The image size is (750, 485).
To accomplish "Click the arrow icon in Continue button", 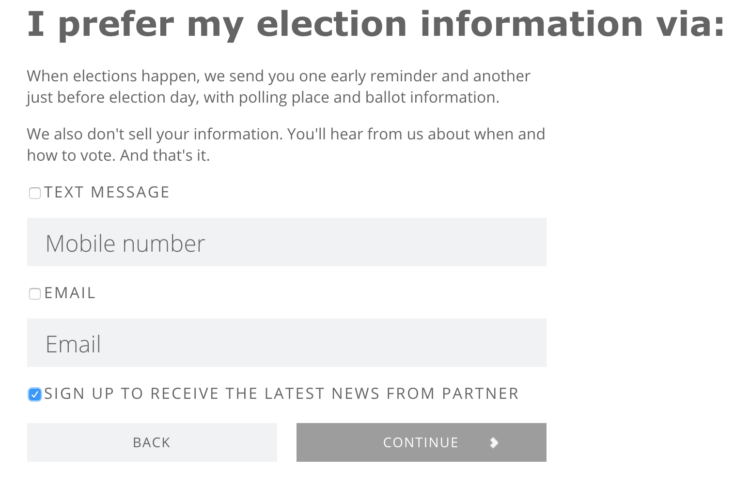I will [x=494, y=442].
